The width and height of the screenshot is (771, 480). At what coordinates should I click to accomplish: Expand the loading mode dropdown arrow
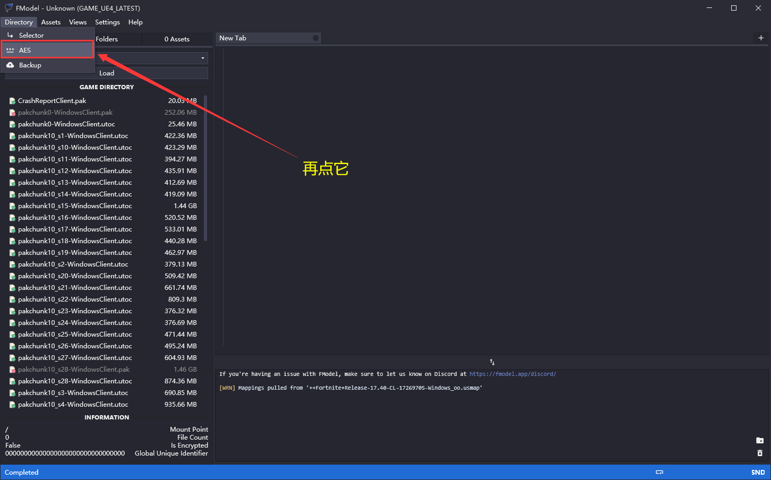203,58
